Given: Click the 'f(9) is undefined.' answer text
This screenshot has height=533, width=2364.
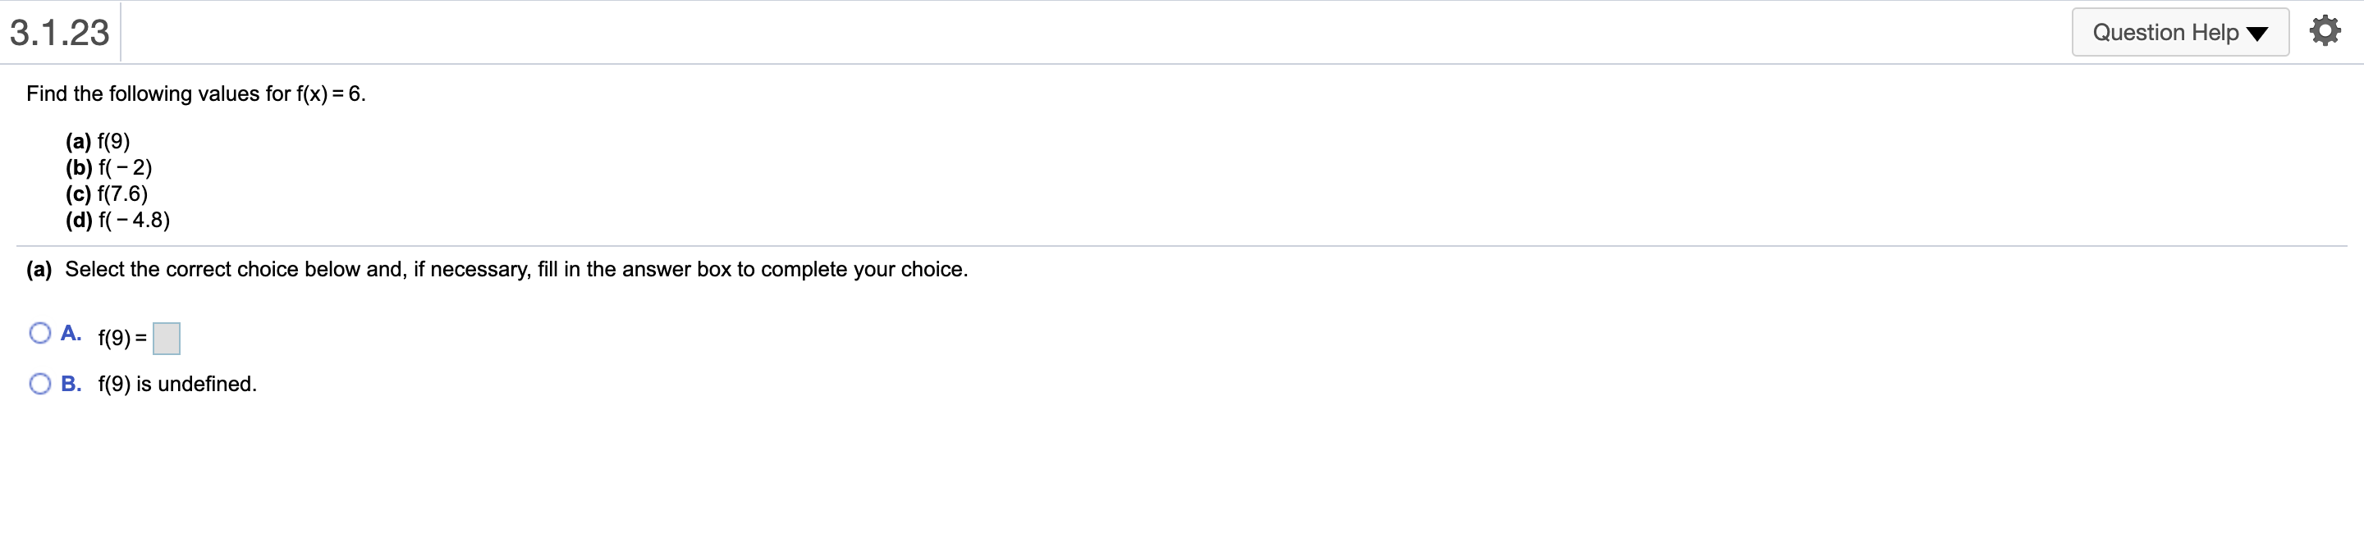Looking at the screenshot, I should click(x=177, y=384).
